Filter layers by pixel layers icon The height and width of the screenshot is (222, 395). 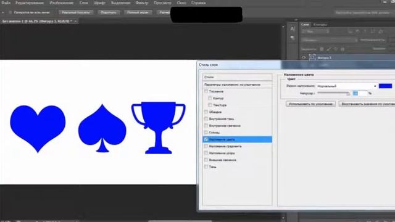pos(350,31)
